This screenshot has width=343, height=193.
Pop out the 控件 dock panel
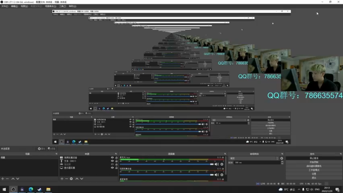(341, 154)
